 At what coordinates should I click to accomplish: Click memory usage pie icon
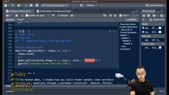click(x=162, y=16)
